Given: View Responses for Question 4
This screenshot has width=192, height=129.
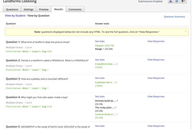Looking at the screenshot, I should tap(156, 96).
